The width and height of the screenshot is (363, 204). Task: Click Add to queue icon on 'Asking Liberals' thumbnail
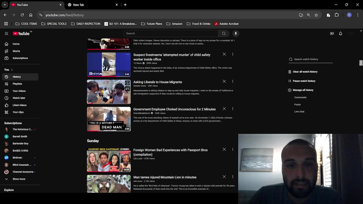tap(127, 89)
